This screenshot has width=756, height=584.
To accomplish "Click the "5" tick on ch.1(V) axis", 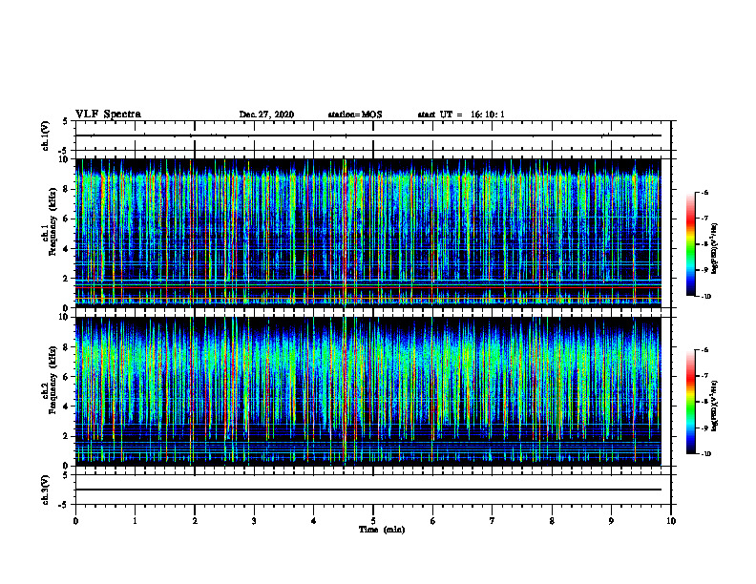I will 66,122.
